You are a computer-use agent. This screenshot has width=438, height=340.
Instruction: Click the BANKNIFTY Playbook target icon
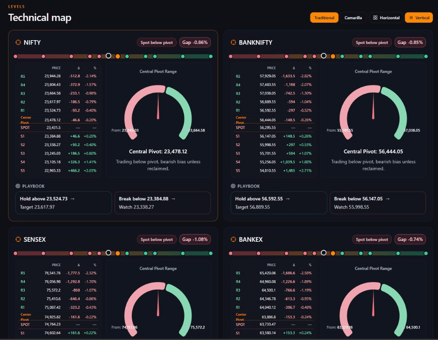click(x=233, y=186)
